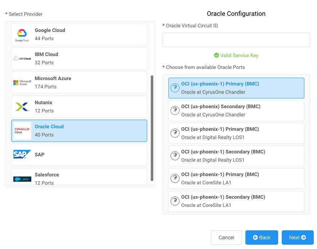Select OCI Primary port title above Digital Realty LOS1

(220, 129)
